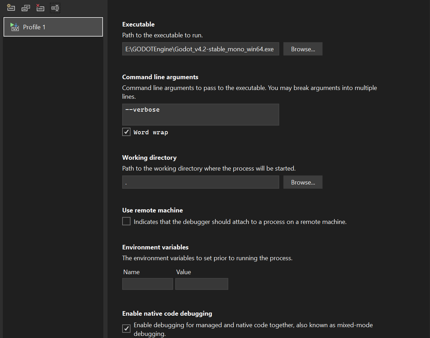Disable mixed-mode native code debugging
The height and width of the screenshot is (338, 430).
126,328
